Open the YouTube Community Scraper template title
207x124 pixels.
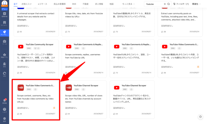point(39,44)
